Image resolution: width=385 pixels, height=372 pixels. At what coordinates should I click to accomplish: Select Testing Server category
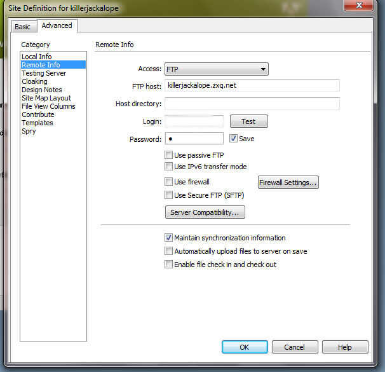[44, 73]
